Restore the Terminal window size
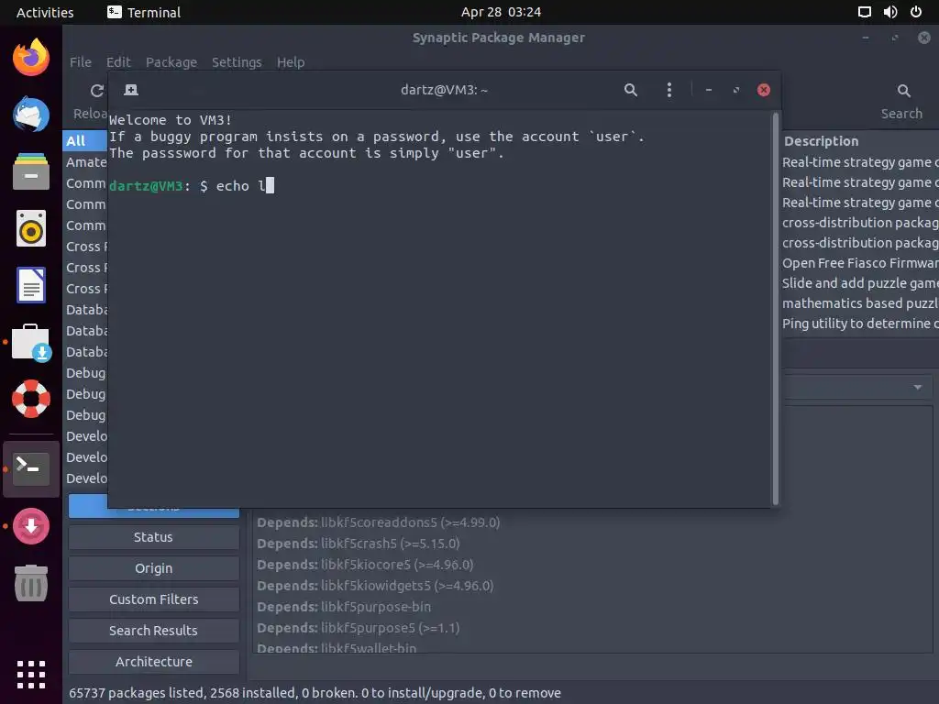This screenshot has height=704, width=939. point(736,90)
